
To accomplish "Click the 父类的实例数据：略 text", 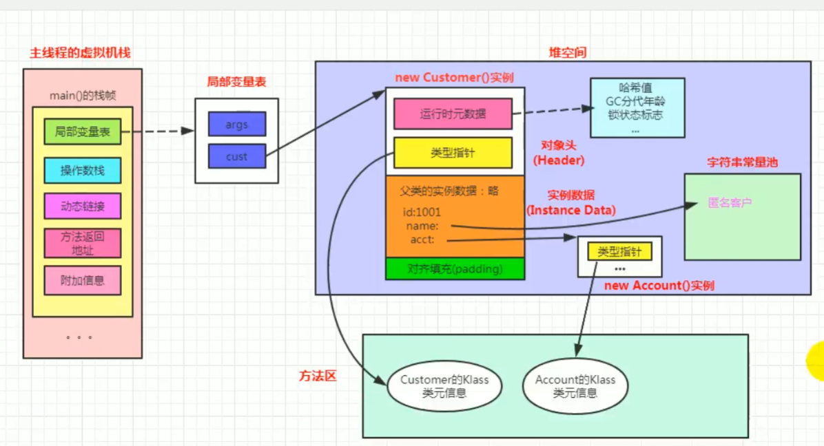I will pyautogui.click(x=449, y=191).
